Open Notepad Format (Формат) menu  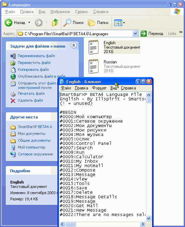pyautogui.click(x=99, y=88)
